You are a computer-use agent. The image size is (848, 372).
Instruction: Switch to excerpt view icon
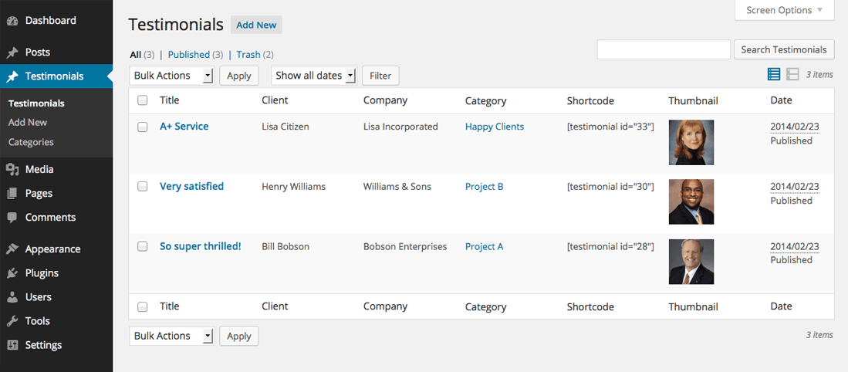[792, 75]
